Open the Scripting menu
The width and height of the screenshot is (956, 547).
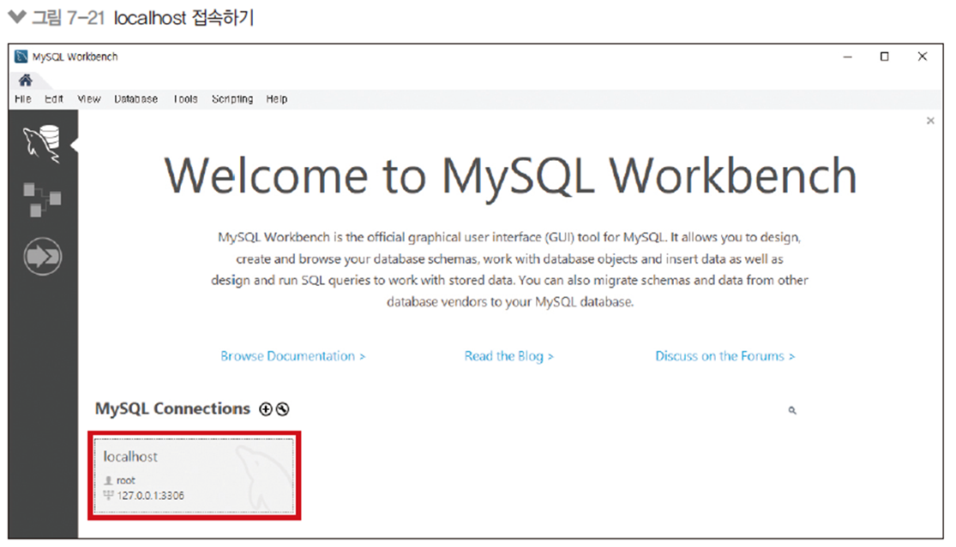[232, 98]
